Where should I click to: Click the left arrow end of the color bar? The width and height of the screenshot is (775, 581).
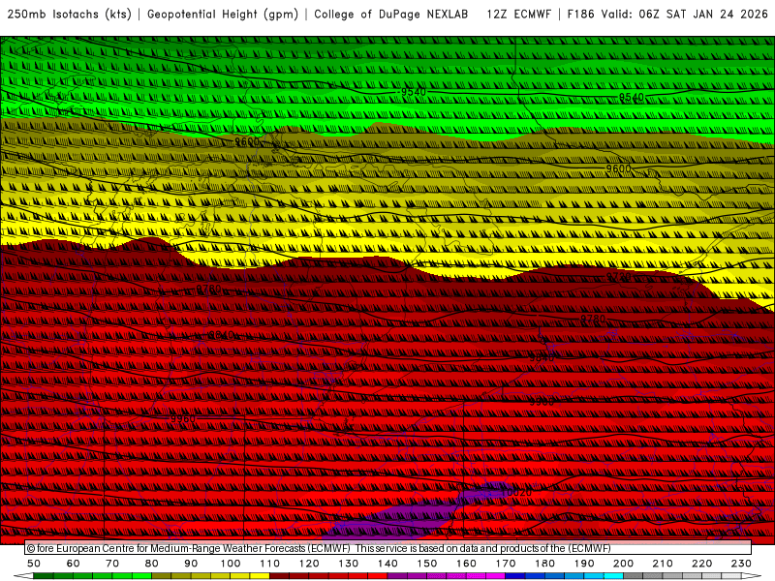click(x=22, y=576)
